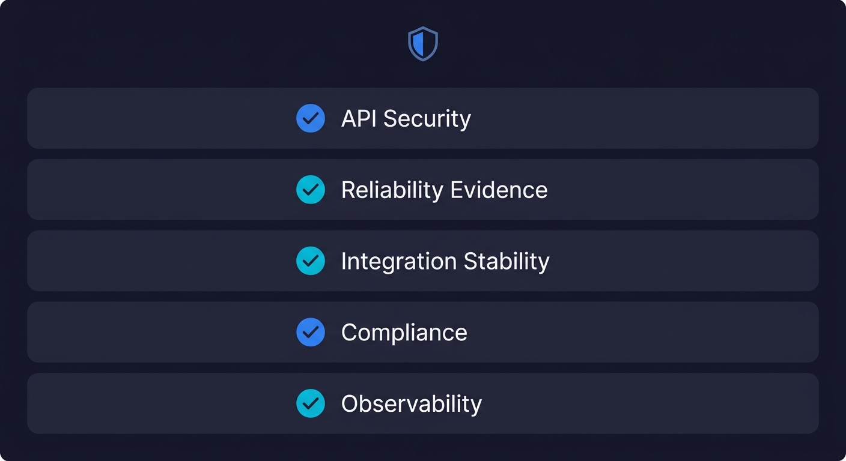This screenshot has width=846, height=461.
Task: Open the Compliance label text
Action: pos(404,333)
